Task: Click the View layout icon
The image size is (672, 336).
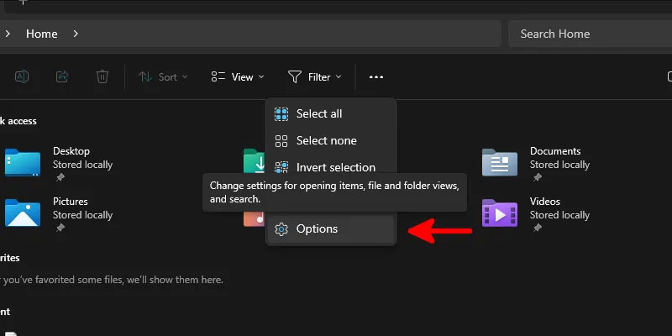Action: (218, 77)
